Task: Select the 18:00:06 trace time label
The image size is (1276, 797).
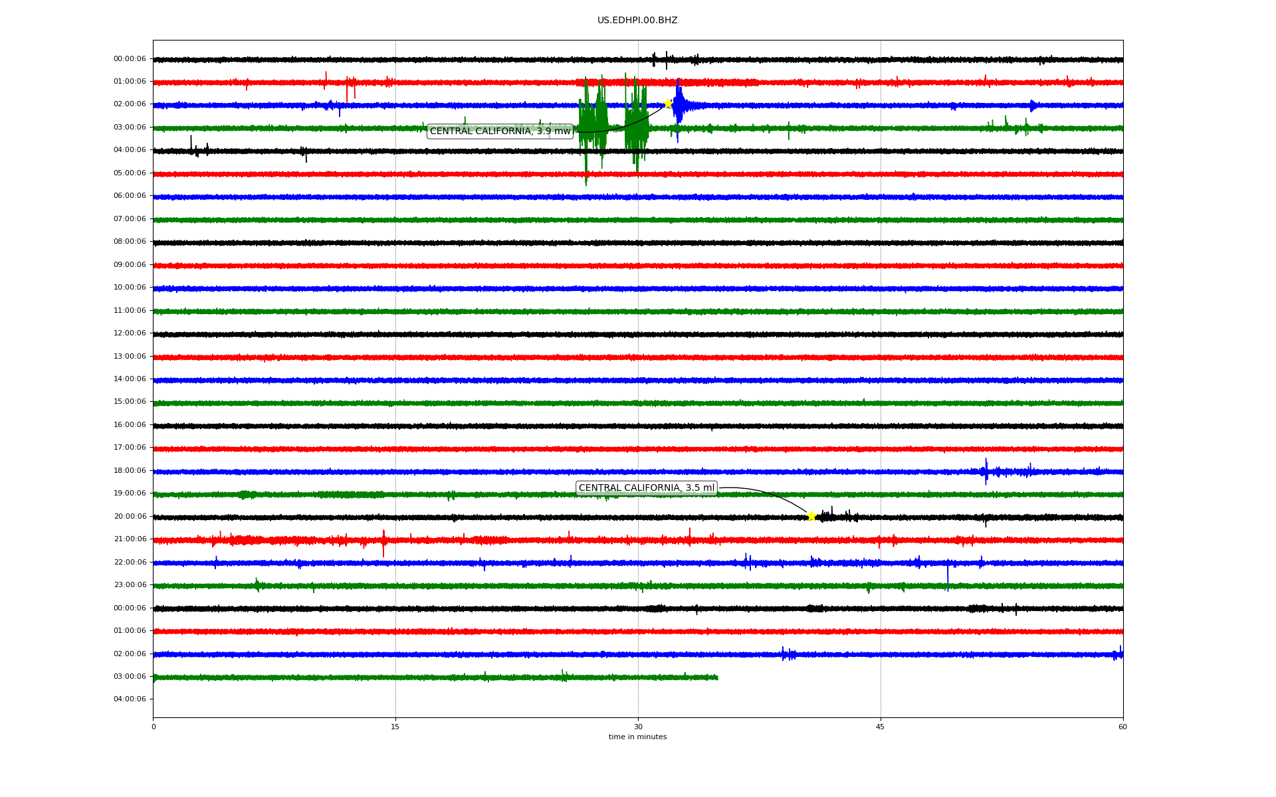Action: pos(130,471)
